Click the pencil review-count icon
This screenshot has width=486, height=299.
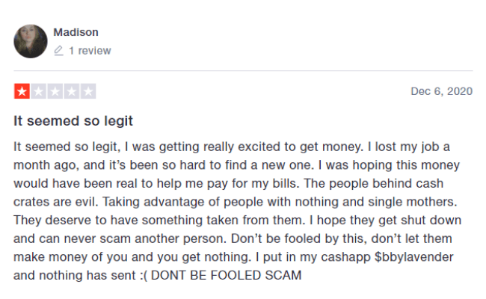tap(58, 51)
